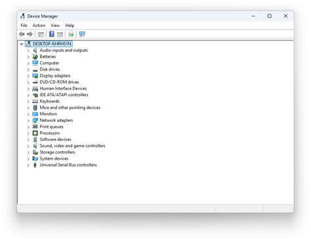Viewport: 311px width, 241px height.
Task: Minimize the Device Manager window
Action: [253, 16]
